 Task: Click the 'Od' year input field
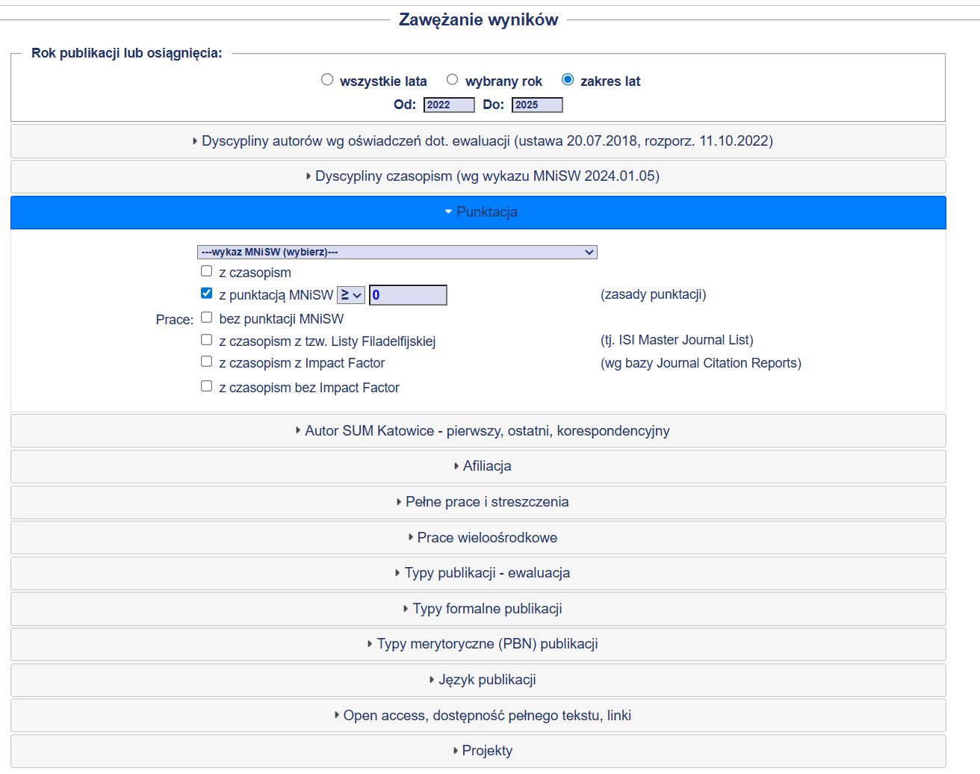coord(448,105)
